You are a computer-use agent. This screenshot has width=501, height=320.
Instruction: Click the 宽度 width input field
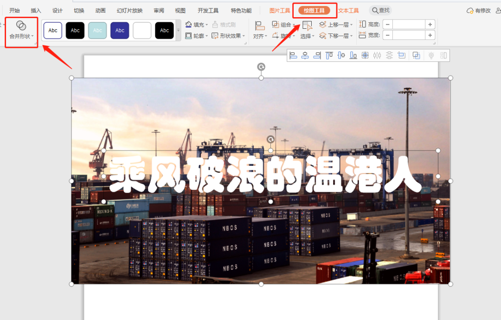tap(409, 35)
